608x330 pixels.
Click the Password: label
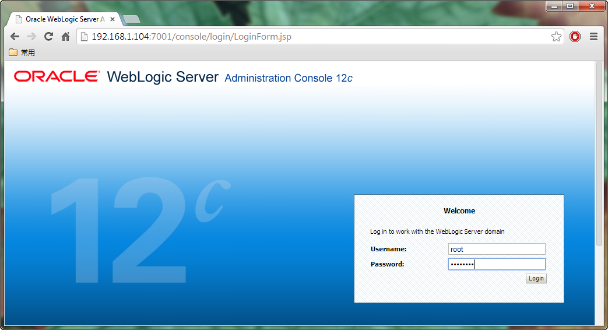pyautogui.click(x=388, y=264)
